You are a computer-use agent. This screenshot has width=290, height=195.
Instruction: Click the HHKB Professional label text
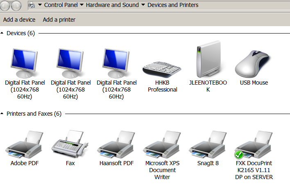[x=162, y=86]
